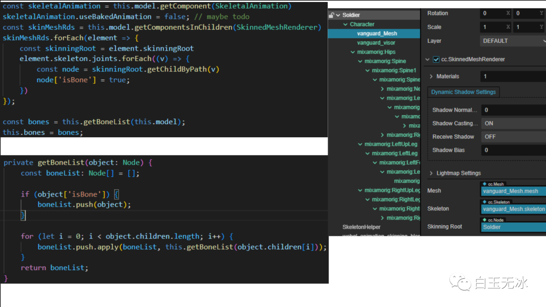Screen dimensions: 546x307
Task: Click the Scale property label
Action: [x=434, y=27]
